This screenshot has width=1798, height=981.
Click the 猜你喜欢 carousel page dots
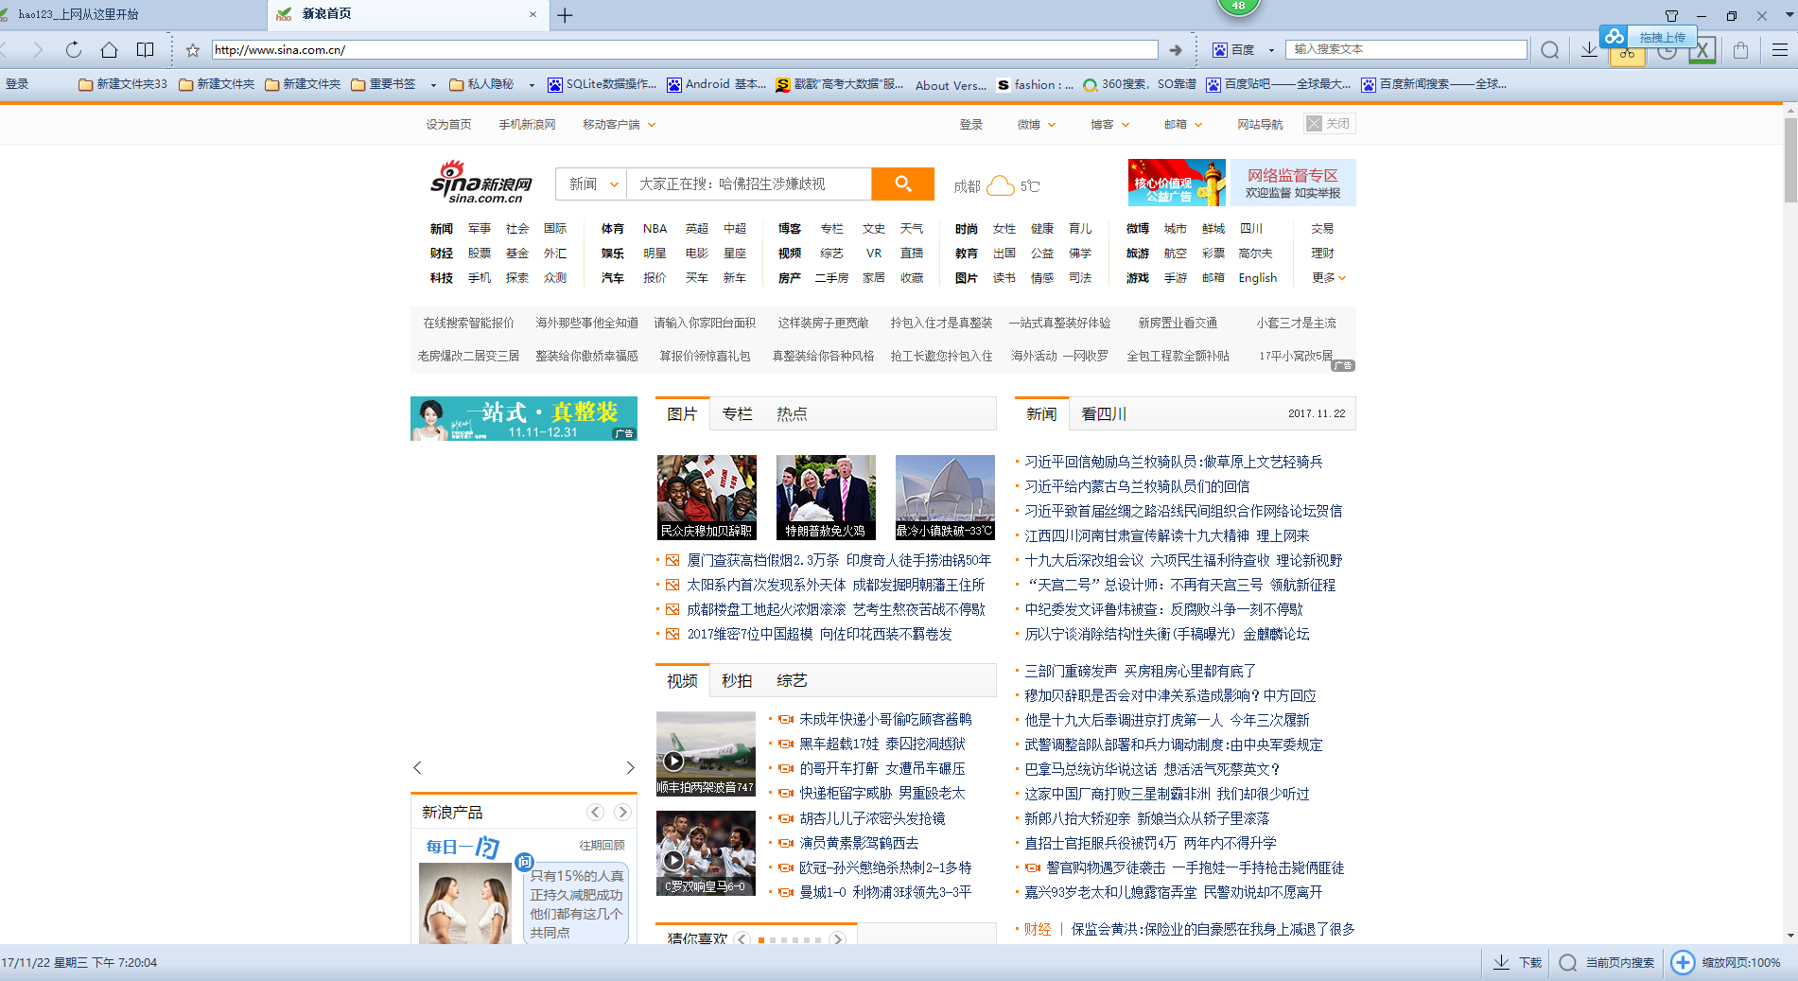[x=790, y=939]
